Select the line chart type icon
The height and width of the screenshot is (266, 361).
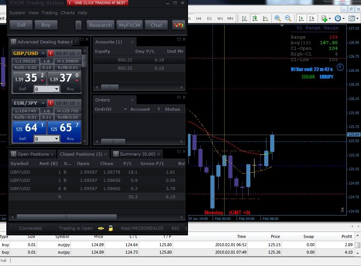click(x=265, y=18)
